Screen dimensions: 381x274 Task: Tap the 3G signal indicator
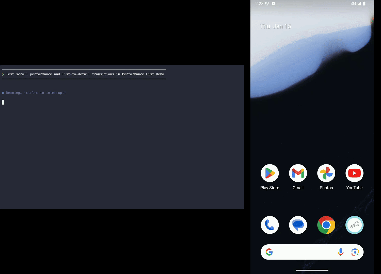pyautogui.click(x=353, y=4)
